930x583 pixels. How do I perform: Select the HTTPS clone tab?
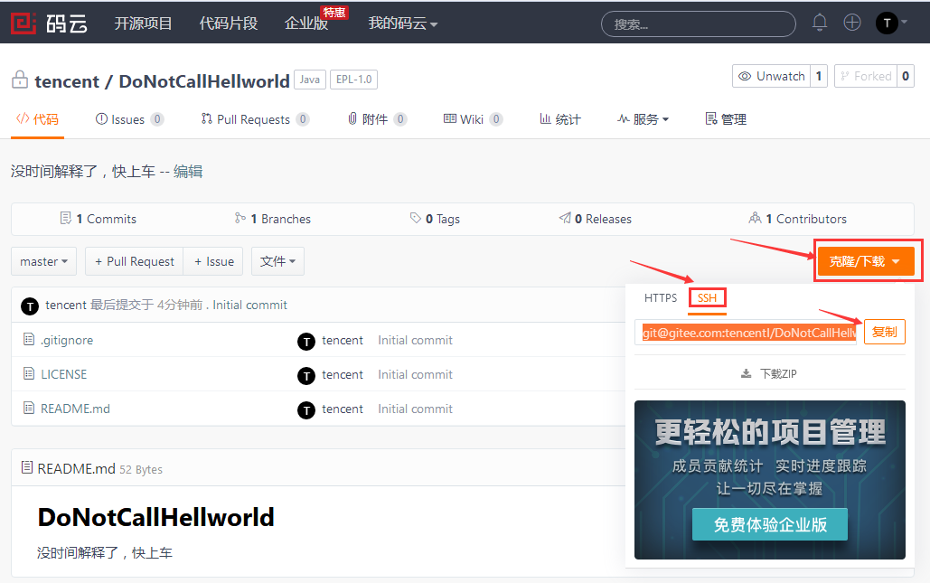point(660,297)
